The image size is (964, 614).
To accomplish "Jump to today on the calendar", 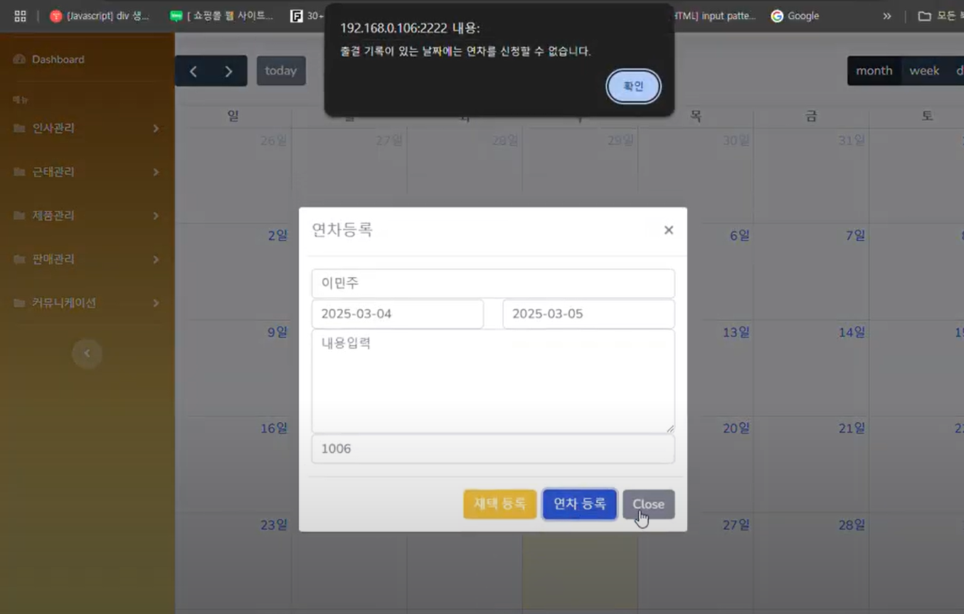I will click(x=280, y=70).
